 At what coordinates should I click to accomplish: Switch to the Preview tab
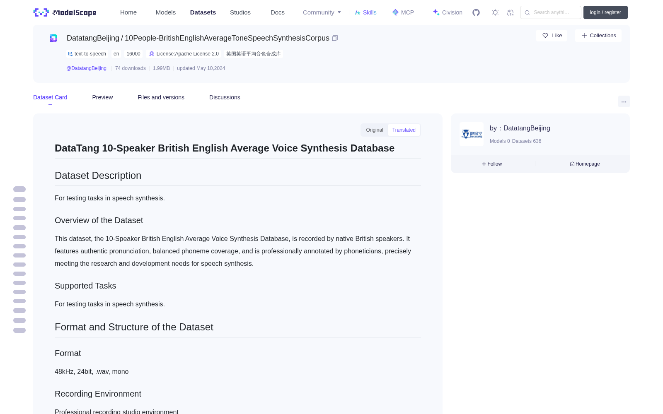(102, 97)
